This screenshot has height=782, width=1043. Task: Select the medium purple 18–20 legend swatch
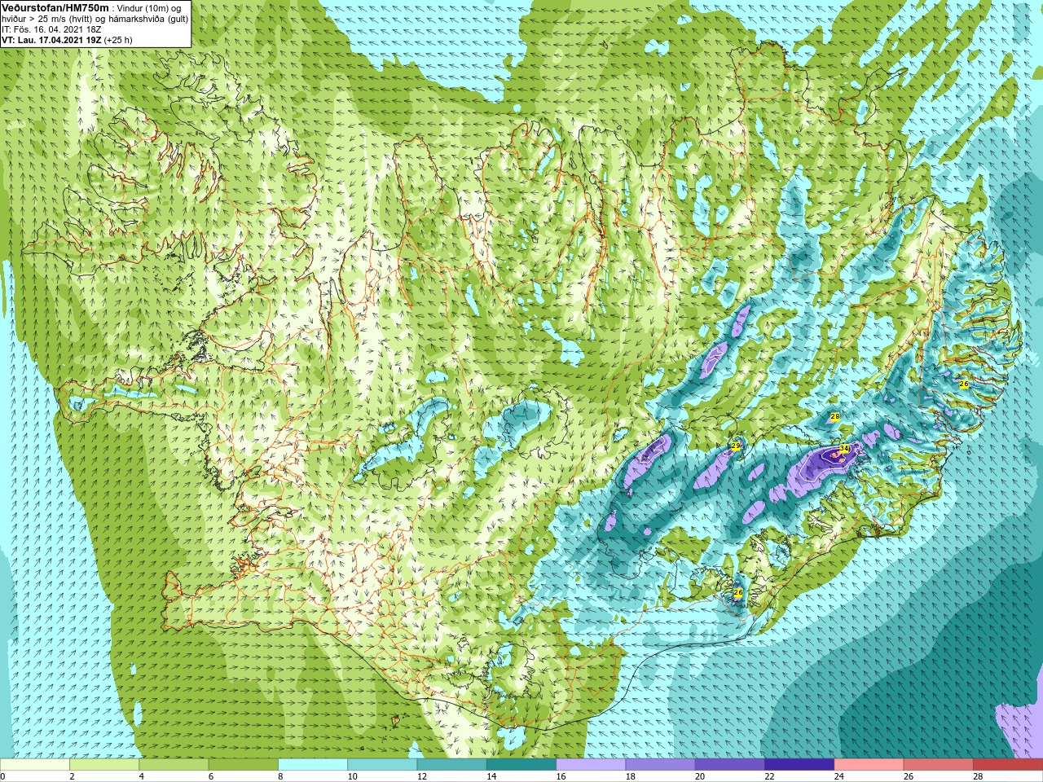(x=661, y=765)
